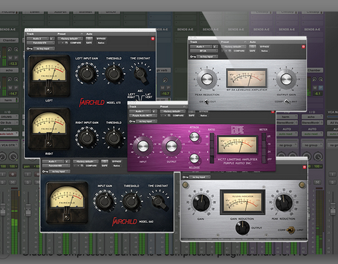This screenshot has height=264, width=338.
Task: Click COMPARE in MC77 window
Action: [x=178, y=115]
